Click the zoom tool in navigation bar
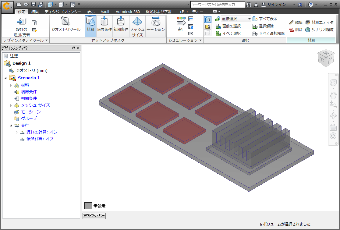The image size is (340, 230). point(333,104)
